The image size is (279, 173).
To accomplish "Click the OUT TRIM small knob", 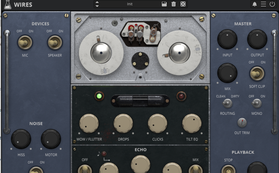I will point(242,122).
